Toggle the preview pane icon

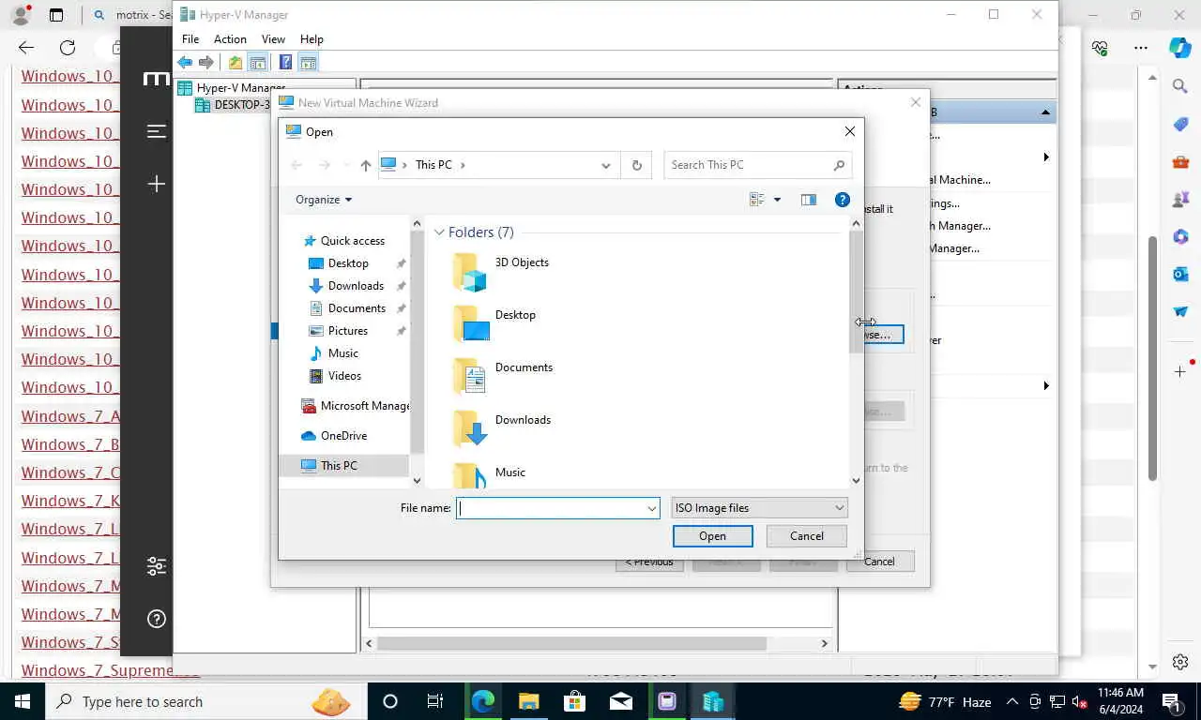point(809,200)
